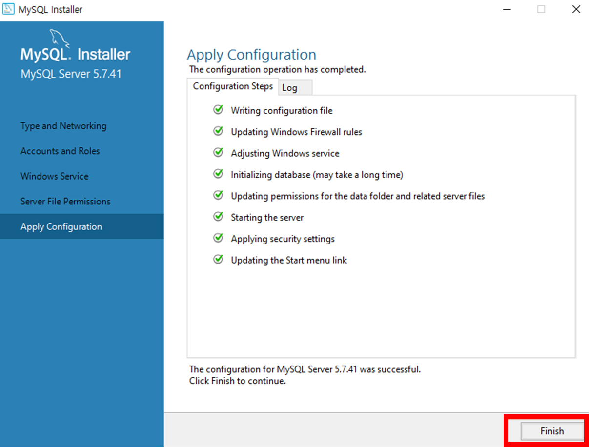Screen dimensions: 589x447
Task: Select the Configuration Steps tab
Action: (233, 86)
